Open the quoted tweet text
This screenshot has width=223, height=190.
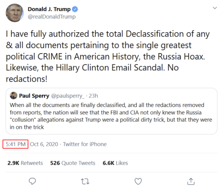(x=111, y=116)
